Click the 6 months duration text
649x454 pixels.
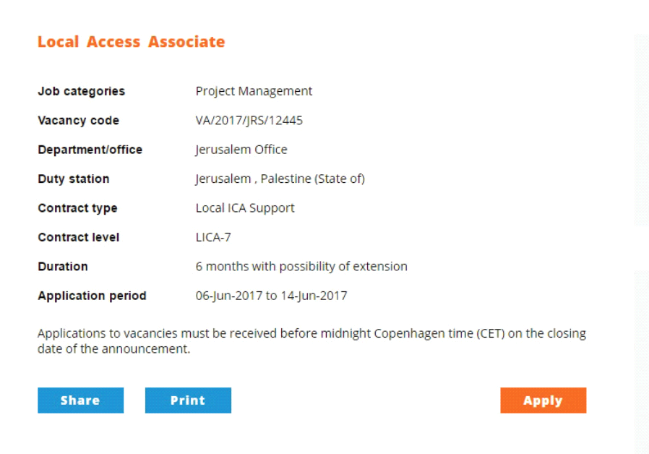pos(301,266)
